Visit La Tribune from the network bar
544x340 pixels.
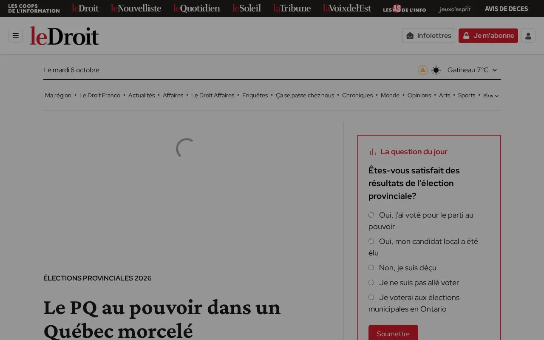click(x=292, y=8)
